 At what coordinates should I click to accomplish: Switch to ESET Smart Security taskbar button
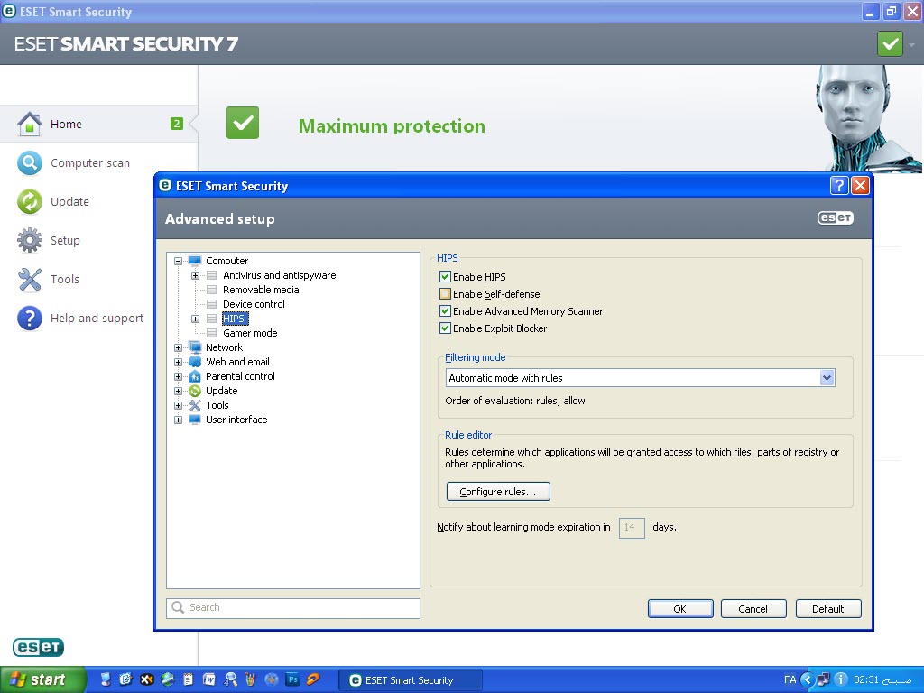411,680
